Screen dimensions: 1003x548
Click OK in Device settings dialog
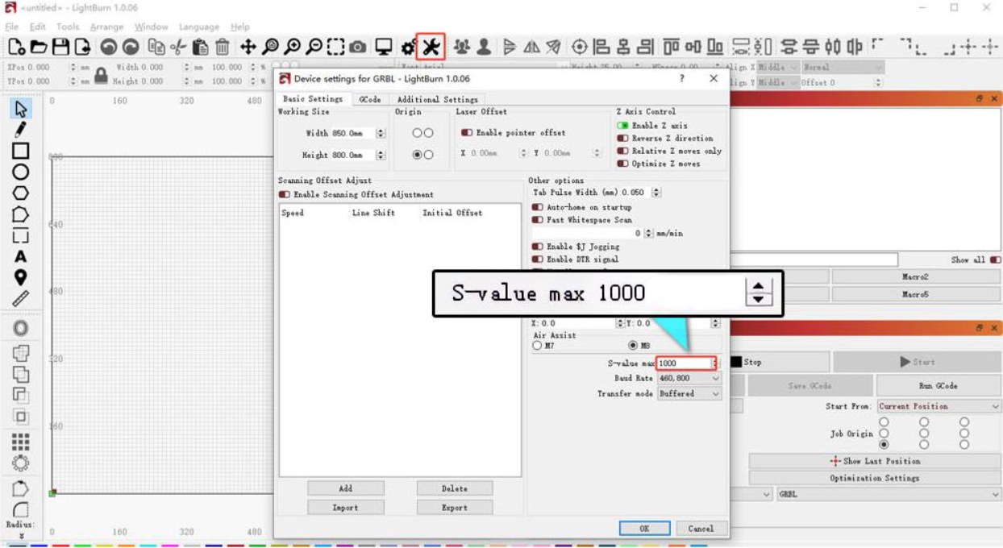(x=644, y=529)
